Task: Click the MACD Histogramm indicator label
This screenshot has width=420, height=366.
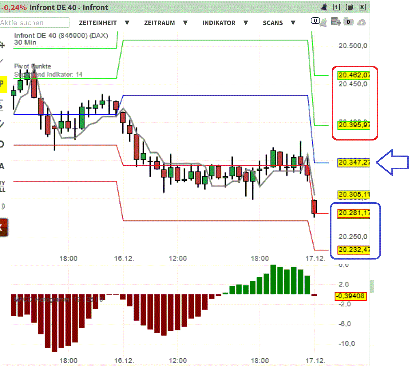Action: tap(58, 299)
